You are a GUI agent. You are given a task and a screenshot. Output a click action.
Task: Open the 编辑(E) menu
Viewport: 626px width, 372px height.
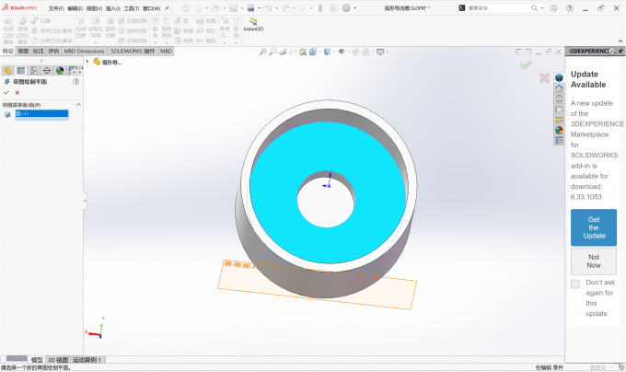point(75,8)
